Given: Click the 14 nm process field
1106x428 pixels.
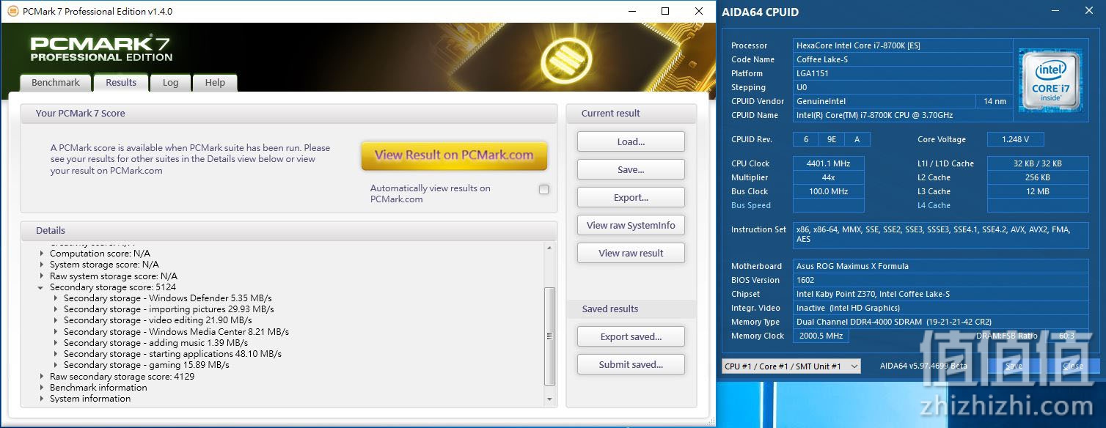Looking at the screenshot, I should (x=995, y=101).
